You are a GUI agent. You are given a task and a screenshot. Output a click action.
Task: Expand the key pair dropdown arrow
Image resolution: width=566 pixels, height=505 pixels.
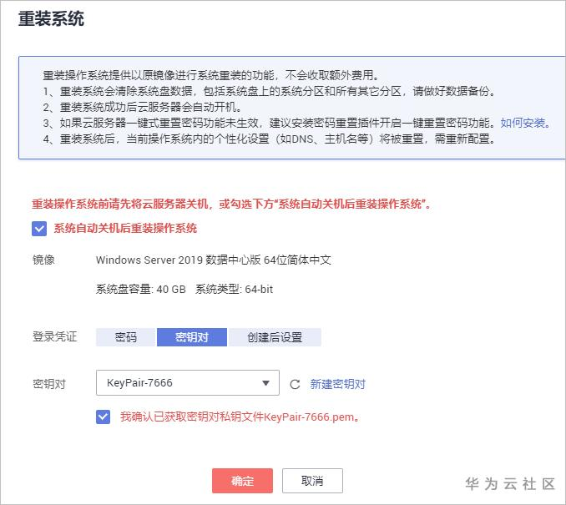[266, 384]
